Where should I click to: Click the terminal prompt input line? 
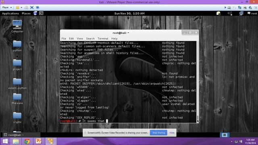[128, 121]
